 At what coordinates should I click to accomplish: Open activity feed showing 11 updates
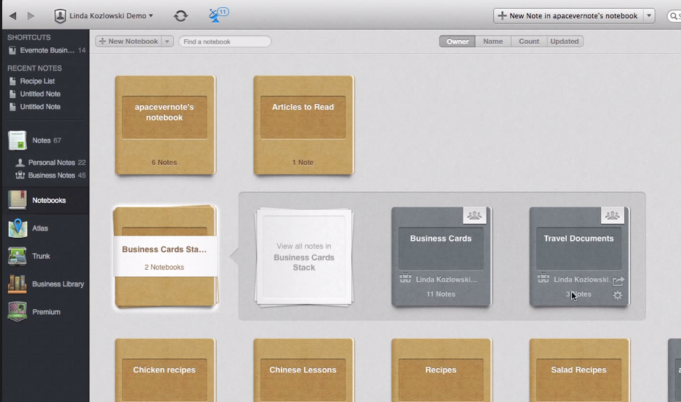tap(218, 15)
